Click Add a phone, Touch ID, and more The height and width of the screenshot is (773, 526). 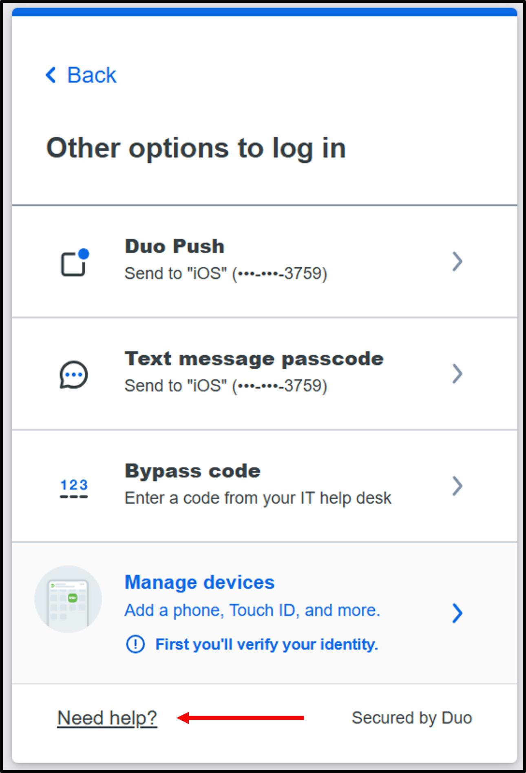tap(252, 610)
